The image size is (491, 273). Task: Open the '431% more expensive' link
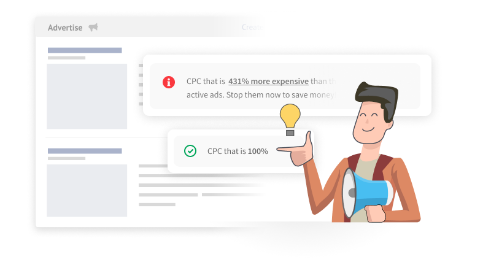[268, 82]
